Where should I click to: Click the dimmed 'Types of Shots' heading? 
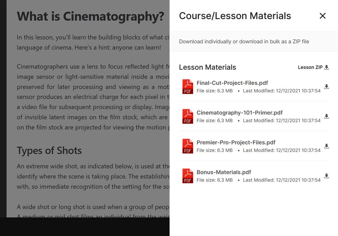[x=49, y=150]
